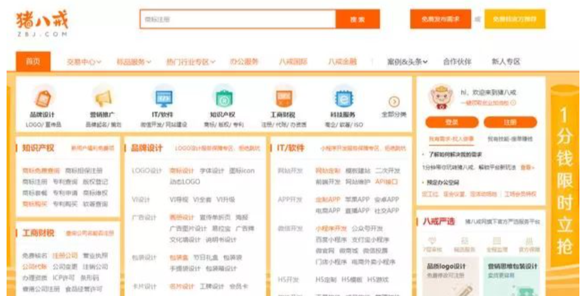Click the 官方保障 icon under 八戒严选
The image size is (583, 296).
click(x=529, y=241)
